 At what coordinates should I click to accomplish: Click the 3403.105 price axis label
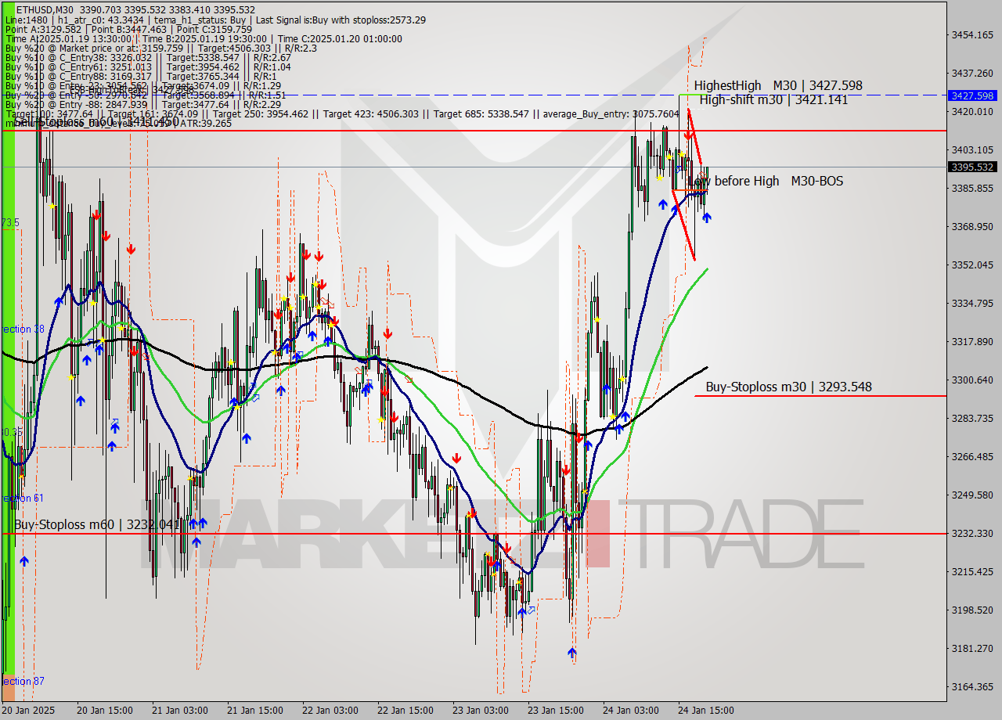pyautogui.click(x=971, y=149)
